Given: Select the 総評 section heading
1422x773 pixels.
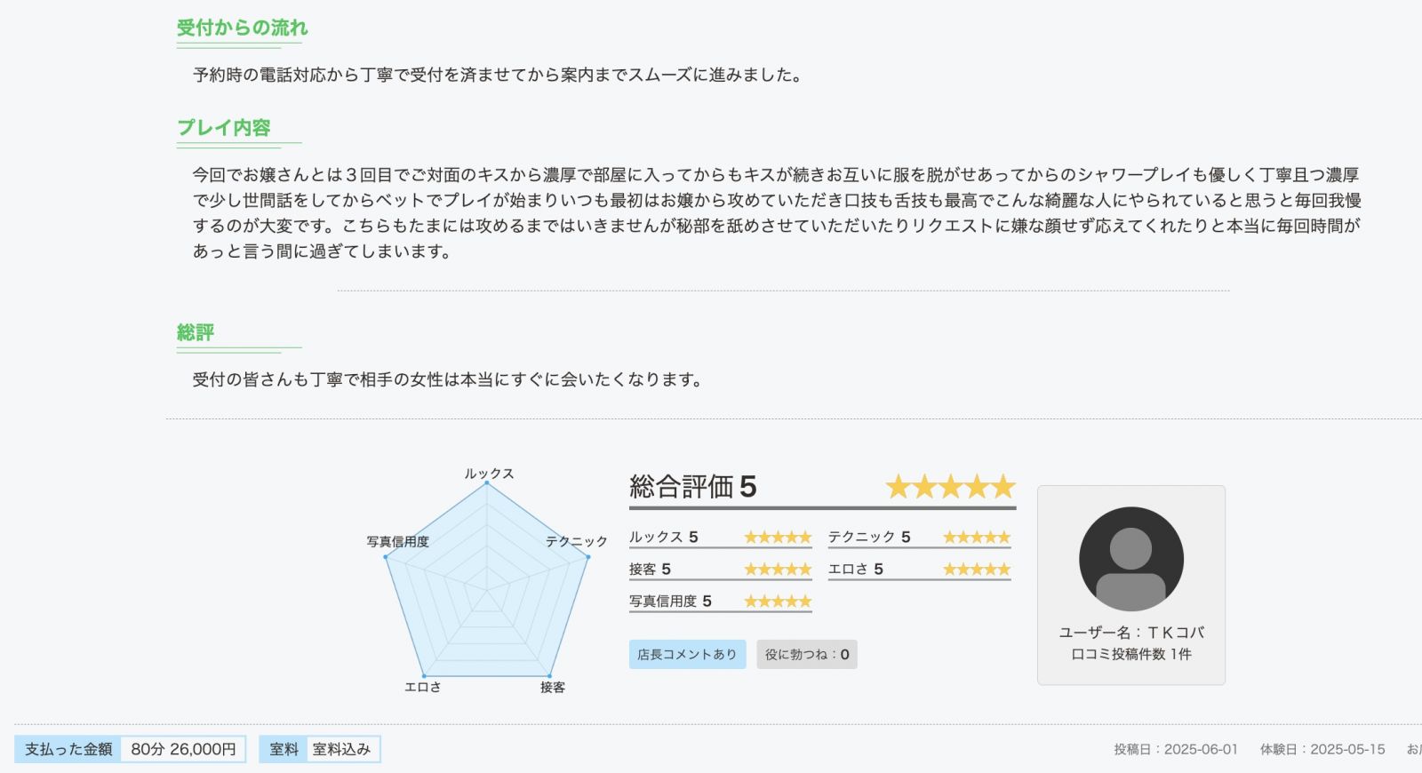Looking at the screenshot, I should coord(196,333).
